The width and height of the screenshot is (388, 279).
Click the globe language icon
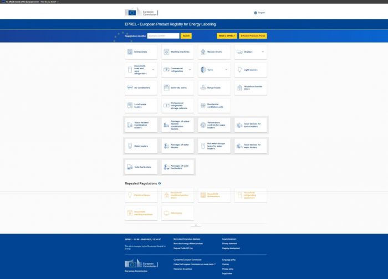click(x=256, y=13)
